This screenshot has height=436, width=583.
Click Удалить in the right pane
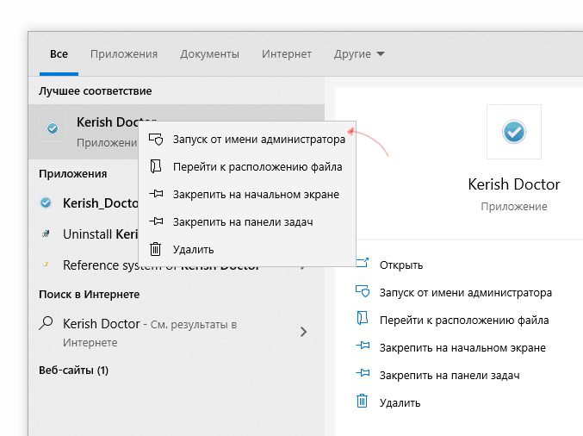tap(400, 403)
